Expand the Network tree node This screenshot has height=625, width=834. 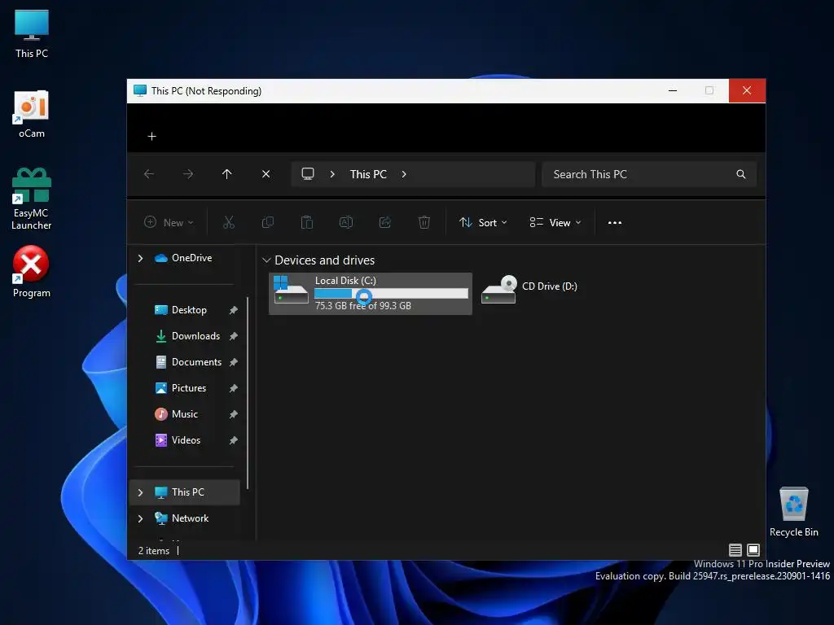tap(140, 518)
